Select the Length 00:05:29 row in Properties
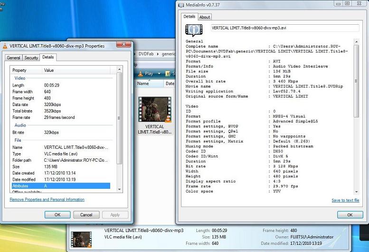The width and height of the screenshot is (369, 252). tap(61, 85)
